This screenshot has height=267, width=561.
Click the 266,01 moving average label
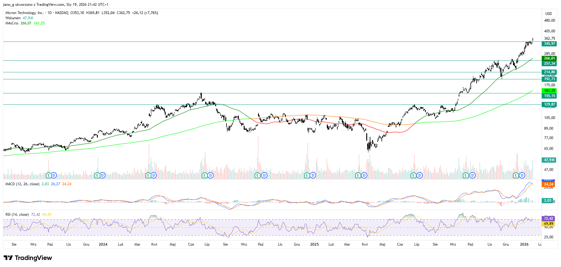point(549,58)
